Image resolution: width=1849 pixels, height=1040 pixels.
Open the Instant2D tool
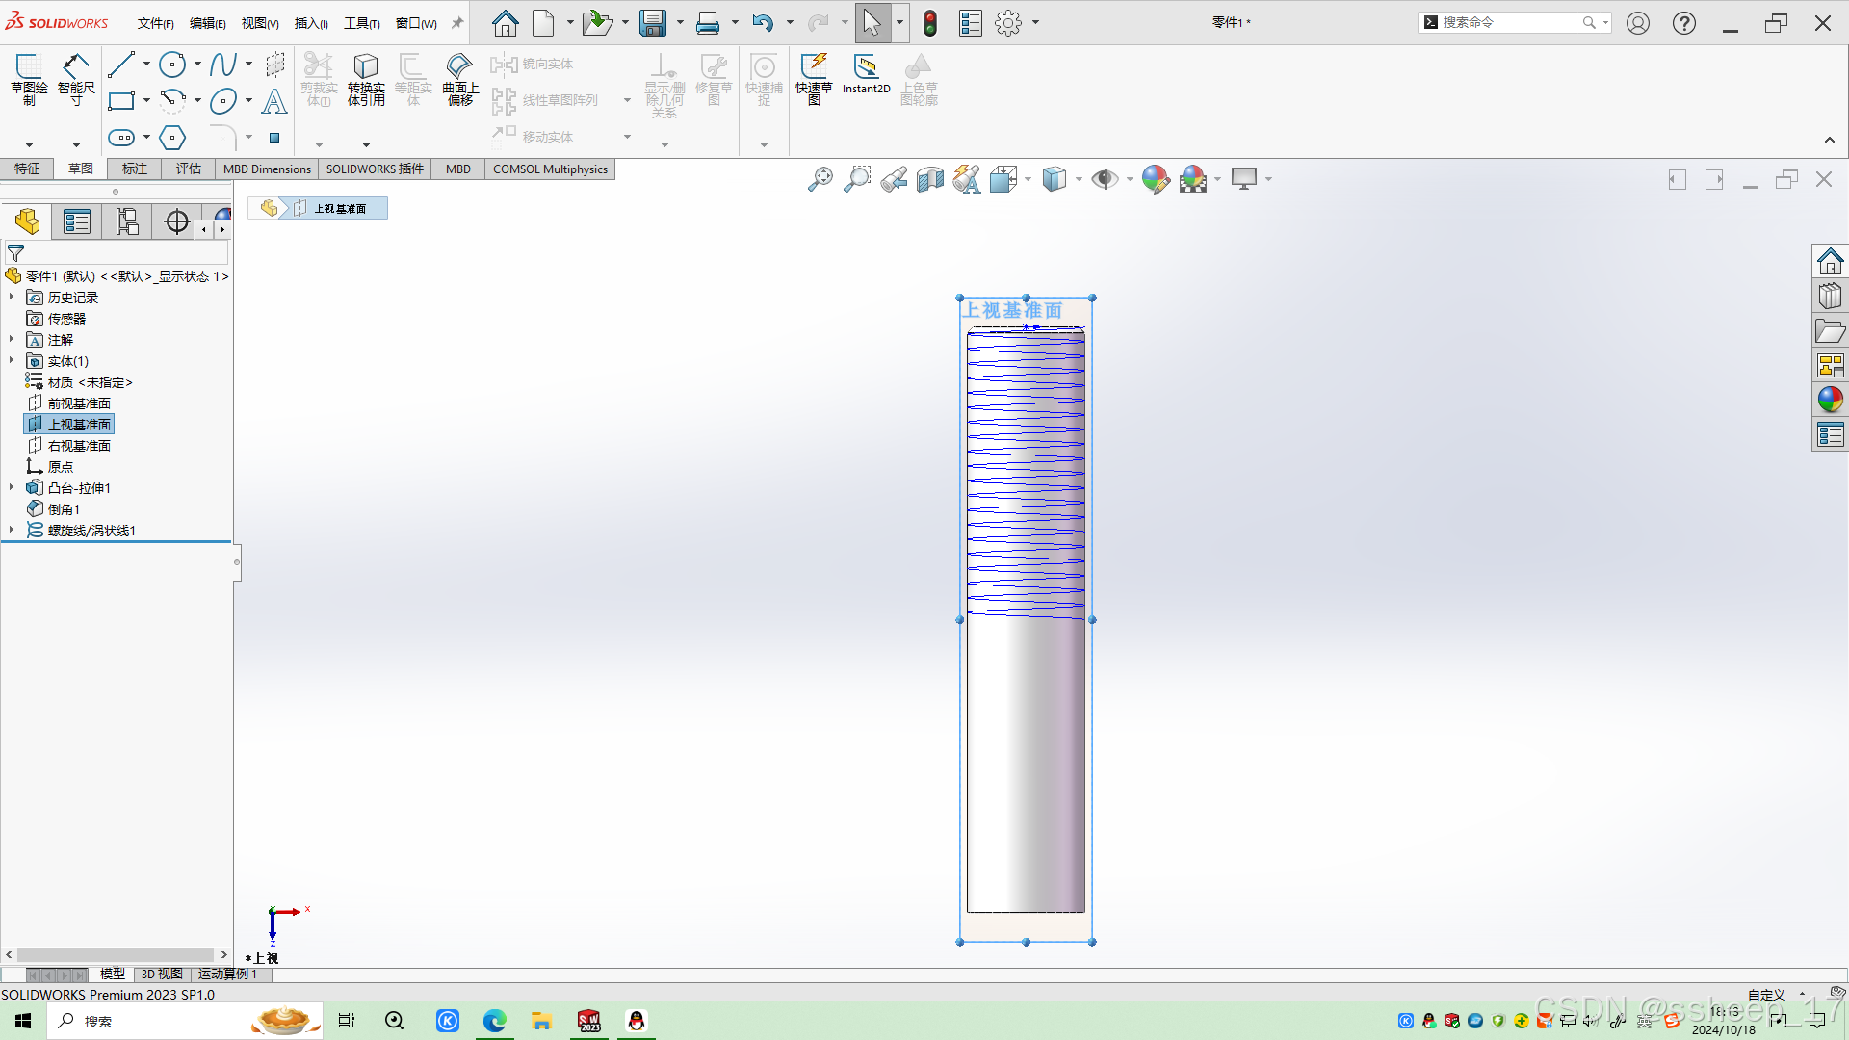click(x=866, y=75)
